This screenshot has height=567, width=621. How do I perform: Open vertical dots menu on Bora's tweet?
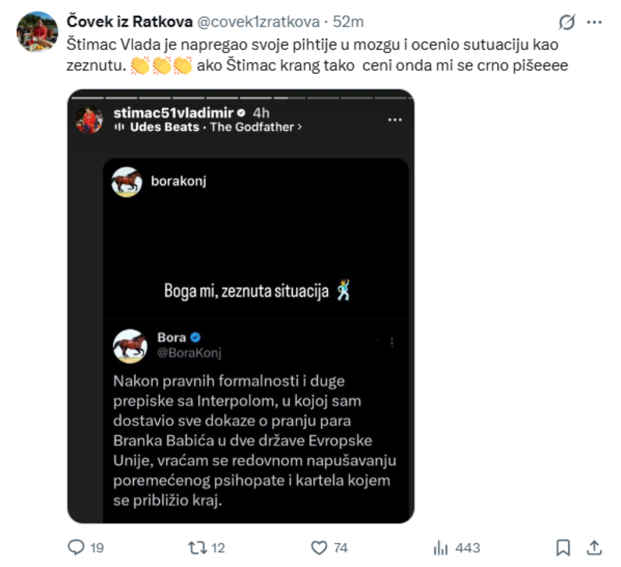392,343
